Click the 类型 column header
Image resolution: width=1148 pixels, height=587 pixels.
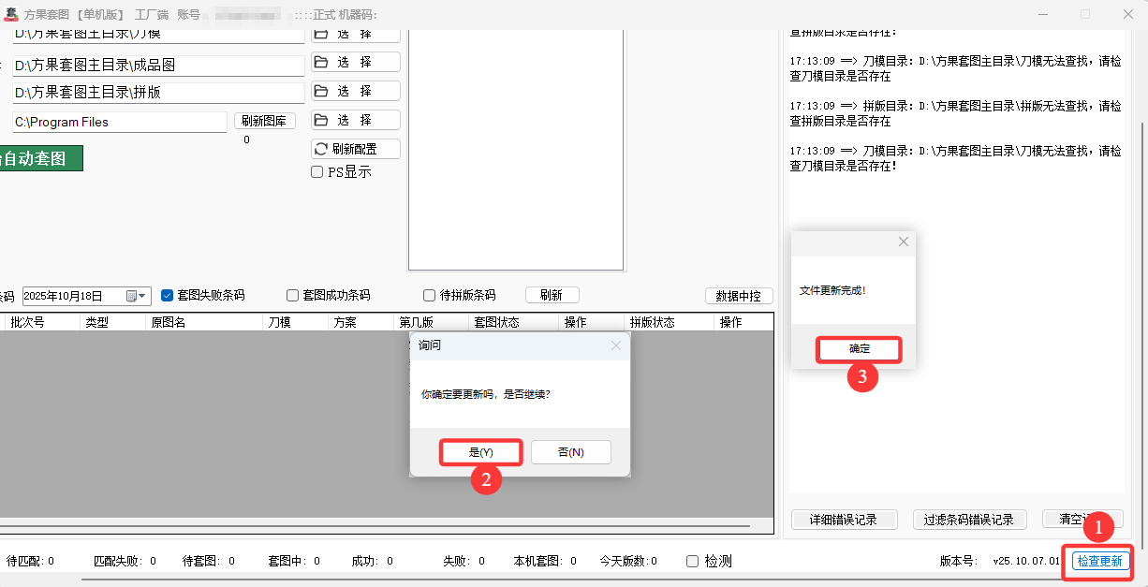coord(113,322)
